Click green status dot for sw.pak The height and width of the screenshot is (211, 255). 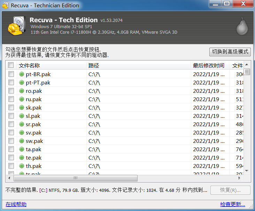coord(22,141)
